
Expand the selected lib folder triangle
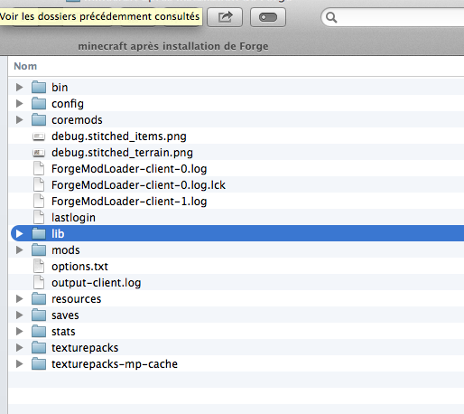pyautogui.click(x=20, y=234)
